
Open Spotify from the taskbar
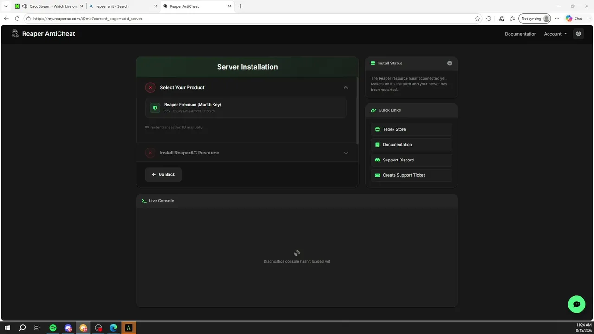[53, 328]
